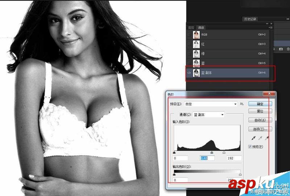Screen dimensions: 290x196
Task: Click the 选项(T)... options button
Action: [260, 129]
